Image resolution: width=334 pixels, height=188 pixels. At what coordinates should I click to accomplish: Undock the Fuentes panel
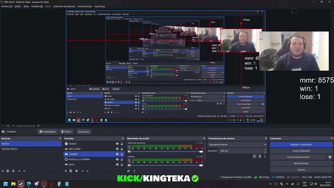point(123,138)
